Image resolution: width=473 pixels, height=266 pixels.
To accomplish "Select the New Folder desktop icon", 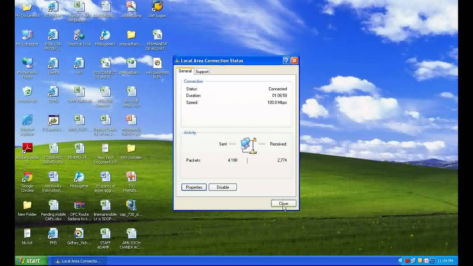I will click(27, 208).
